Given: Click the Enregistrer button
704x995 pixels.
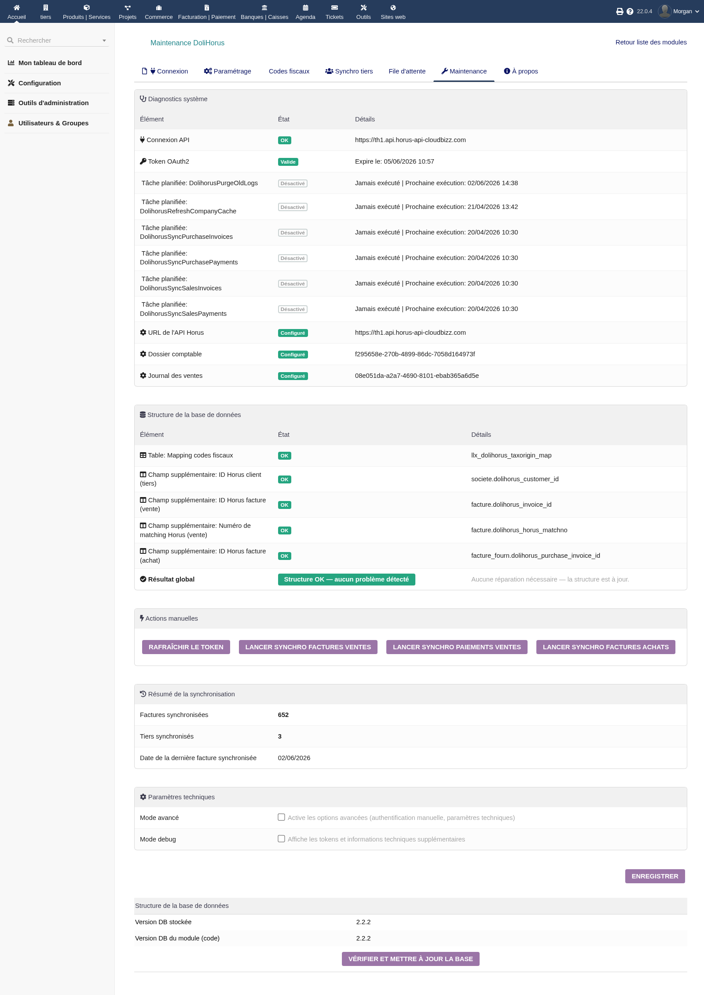Looking at the screenshot, I should [655, 876].
